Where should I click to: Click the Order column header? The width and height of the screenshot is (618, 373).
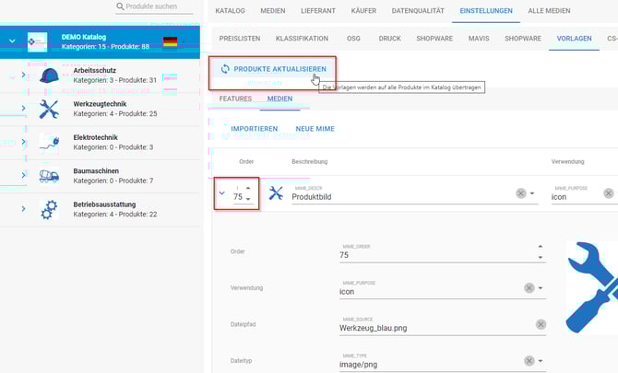(x=246, y=162)
